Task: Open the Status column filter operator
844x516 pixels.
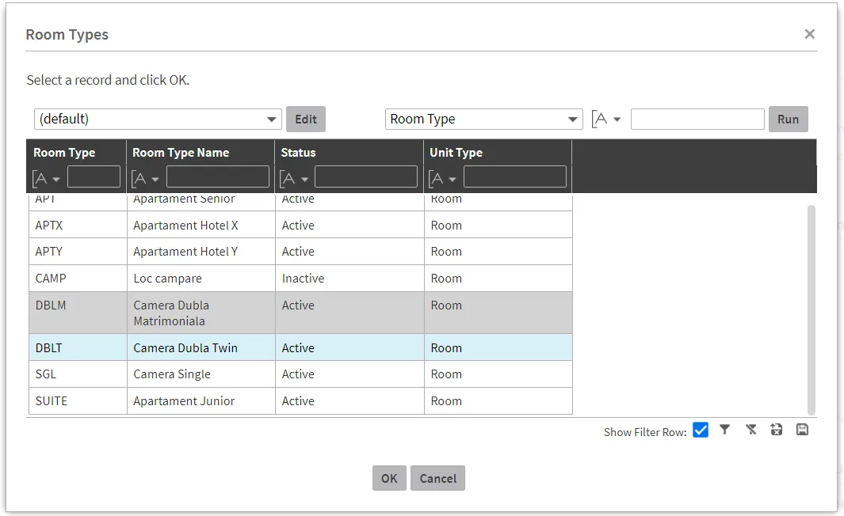Action: coord(294,178)
